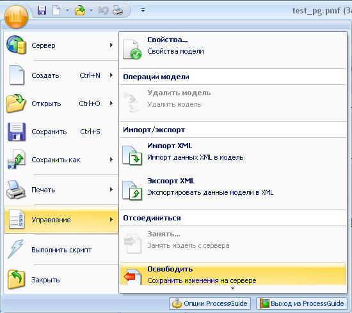Click the Ctrl+S shortcut text

tap(90, 132)
